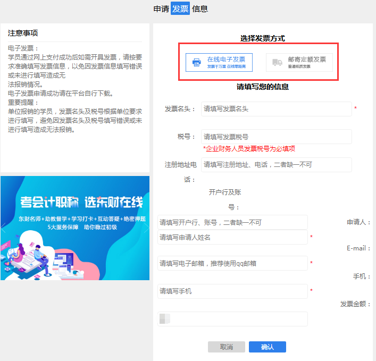Click the highlighted 发票 word in page title
Viewport: 376px width, 361px height.
(180, 9)
